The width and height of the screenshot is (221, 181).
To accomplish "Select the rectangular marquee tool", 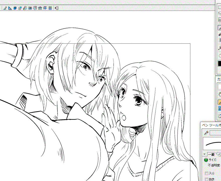I will [219, 7].
